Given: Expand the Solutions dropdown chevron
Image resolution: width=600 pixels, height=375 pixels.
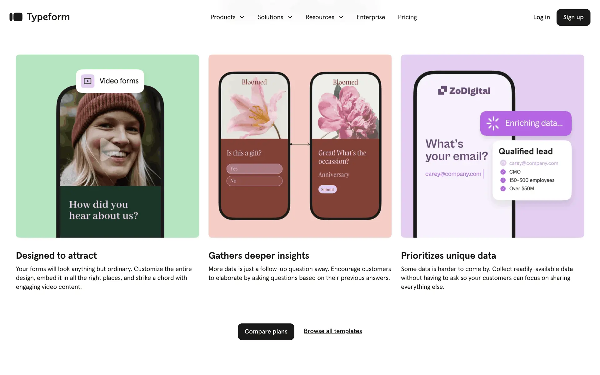Looking at the screenshot, I should point(290,17).
